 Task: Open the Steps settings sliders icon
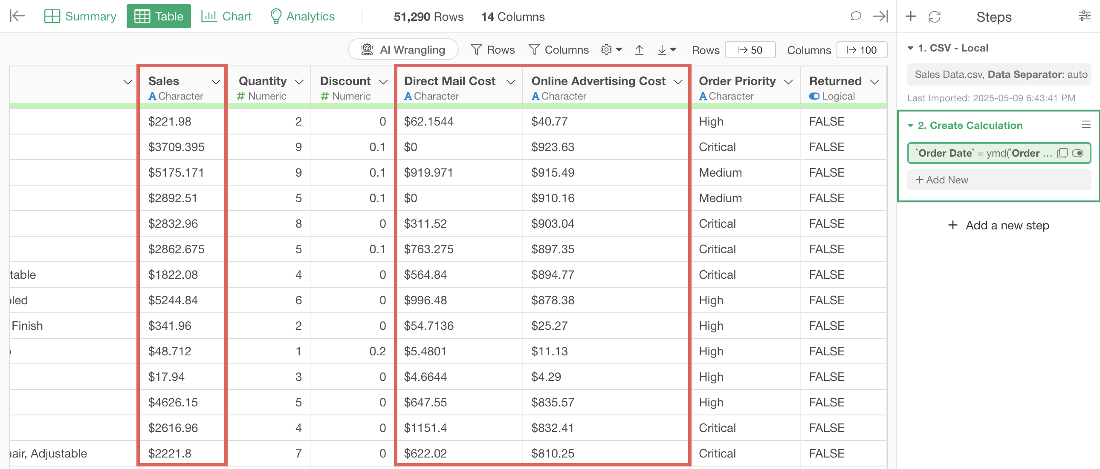click(x=1084, y=16)
